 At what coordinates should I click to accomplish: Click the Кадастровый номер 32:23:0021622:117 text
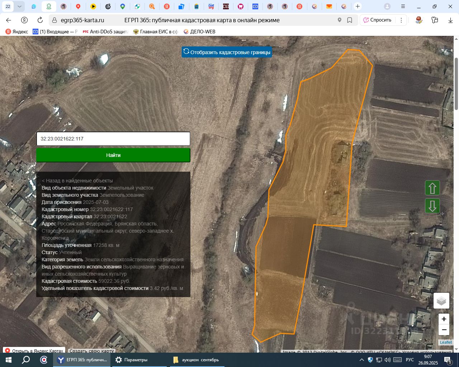click(x=87, y=209)
